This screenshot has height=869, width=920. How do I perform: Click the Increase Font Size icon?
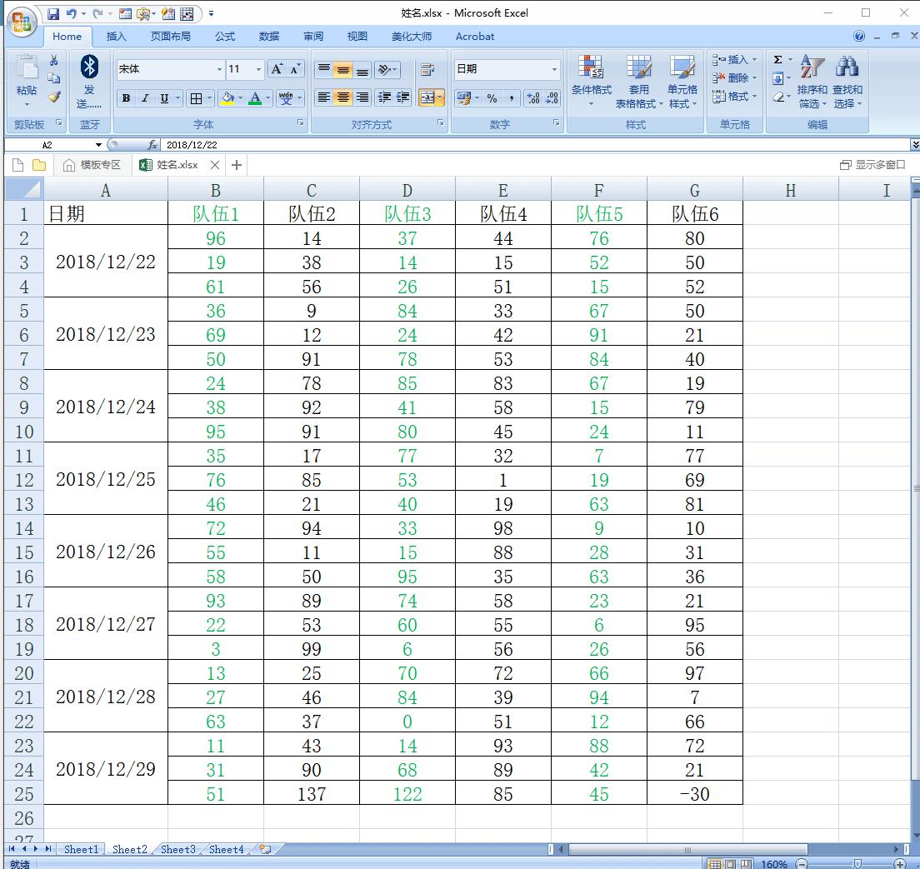(277, 69)
